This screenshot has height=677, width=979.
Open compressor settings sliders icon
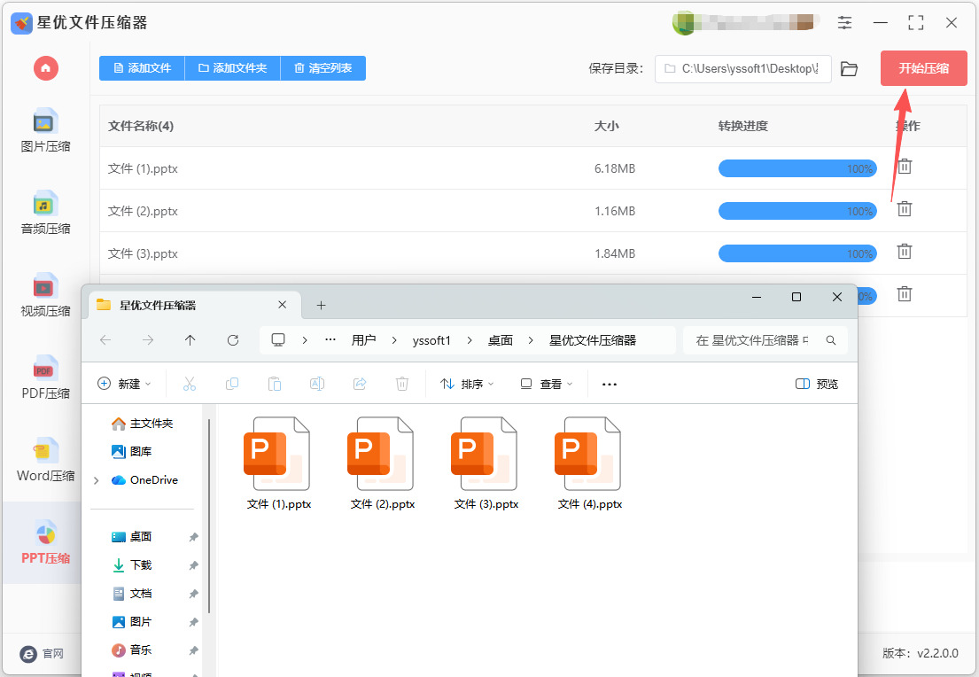(x=844, y=23)
